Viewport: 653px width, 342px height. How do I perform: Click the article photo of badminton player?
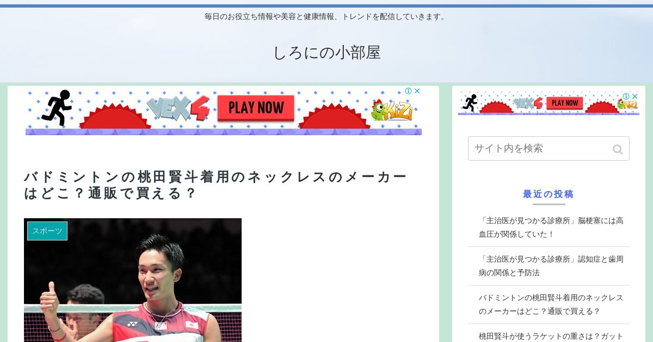133,280
